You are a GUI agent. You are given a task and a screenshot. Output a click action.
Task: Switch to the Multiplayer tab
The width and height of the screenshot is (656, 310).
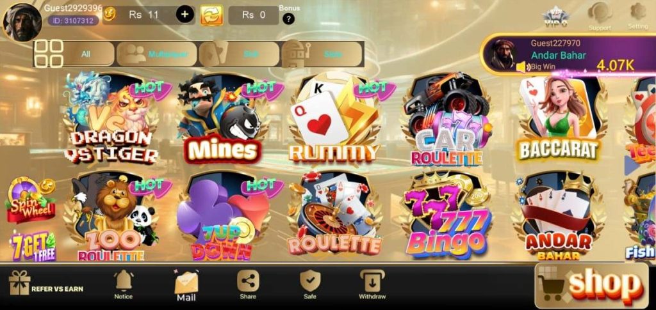pos(156,54)
